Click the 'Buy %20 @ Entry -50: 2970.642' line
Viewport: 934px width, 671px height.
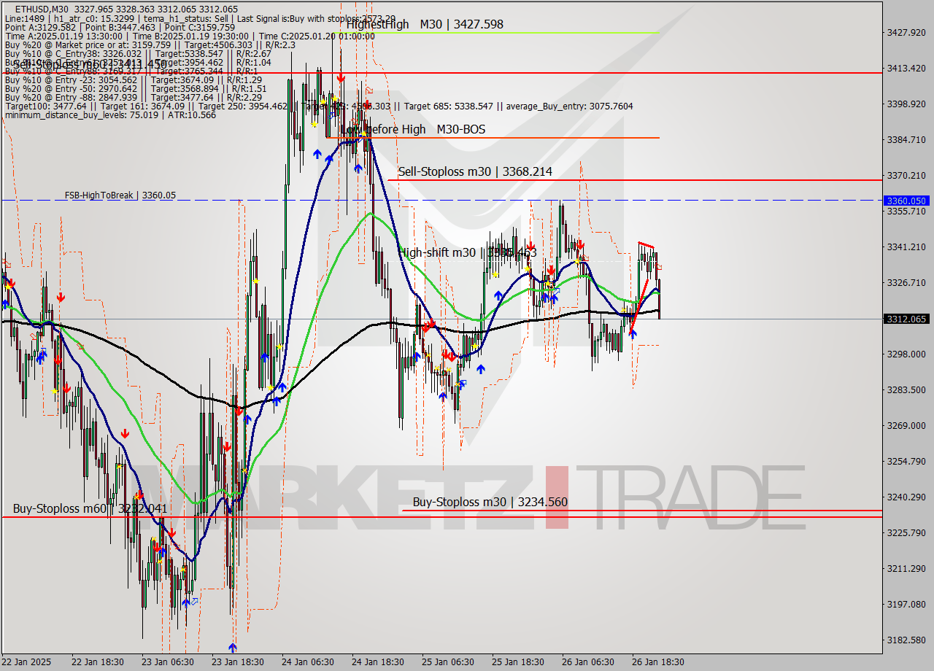136,88
